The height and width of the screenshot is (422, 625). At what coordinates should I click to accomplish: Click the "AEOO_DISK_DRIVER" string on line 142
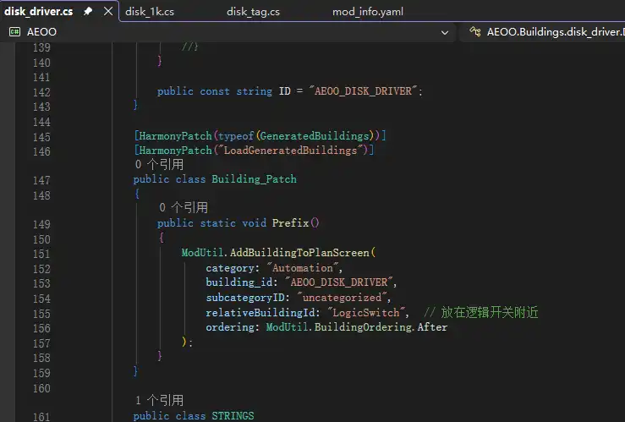click(363, 91)
